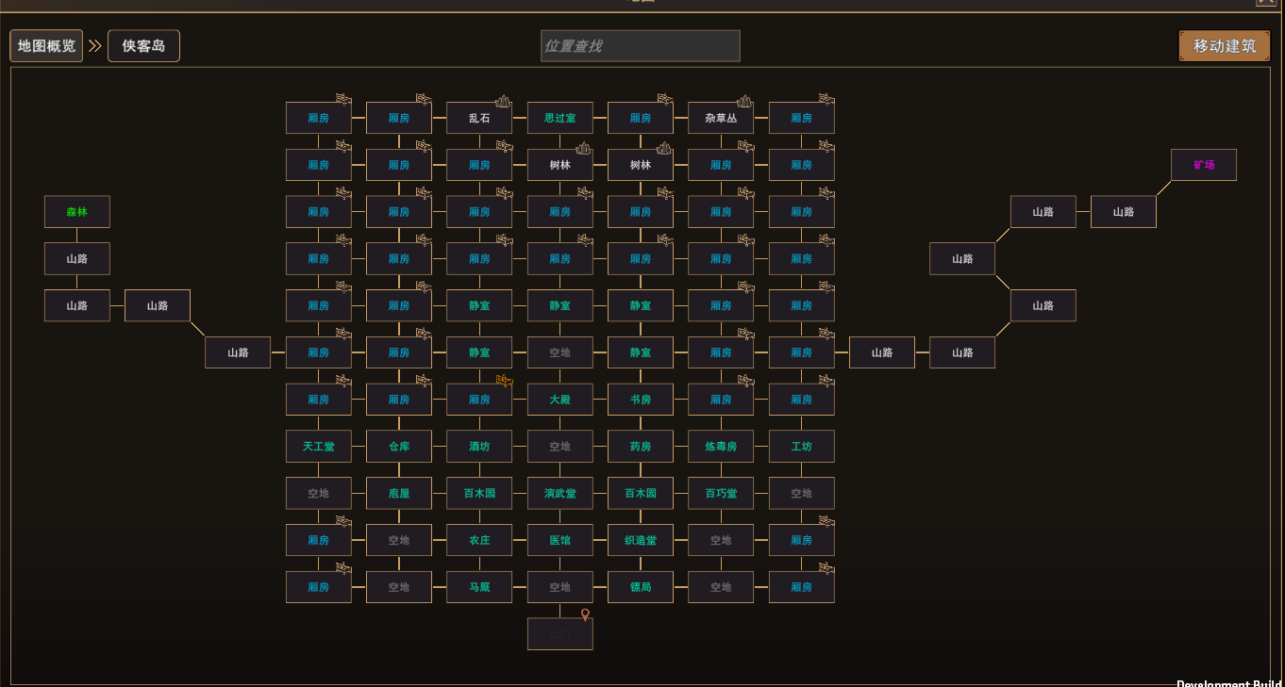Click the 树林 icon below 思过室
The height and width of the screenshot is (687, 1285).
click(x=584, y=147)
